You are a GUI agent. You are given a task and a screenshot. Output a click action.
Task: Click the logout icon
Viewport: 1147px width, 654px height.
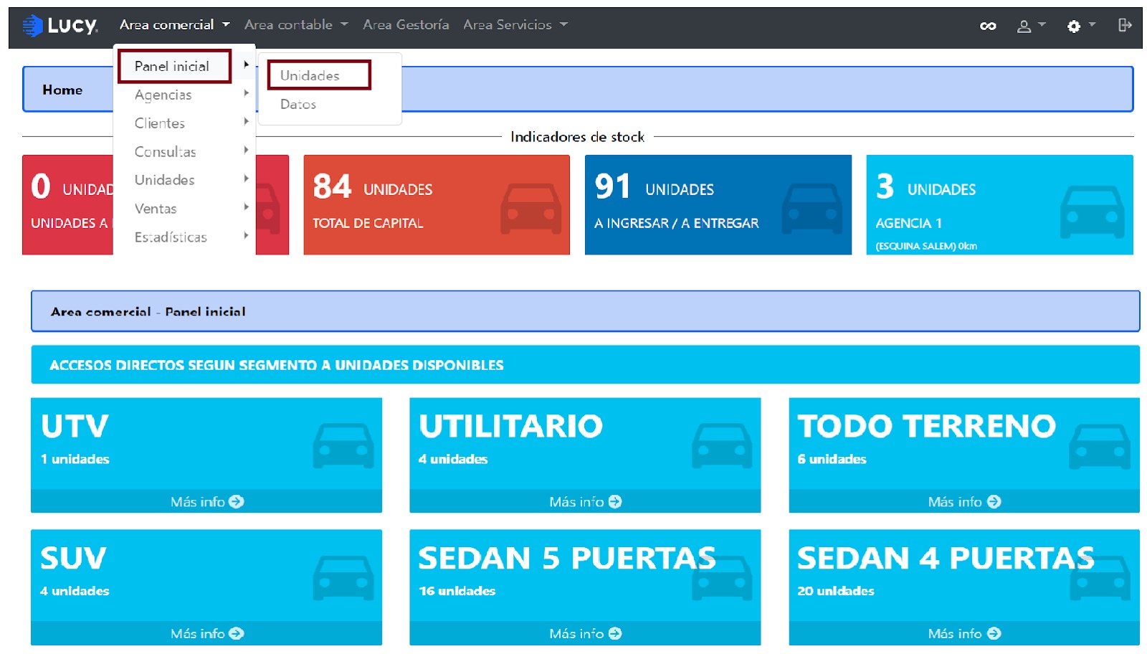pos(1125,25)
